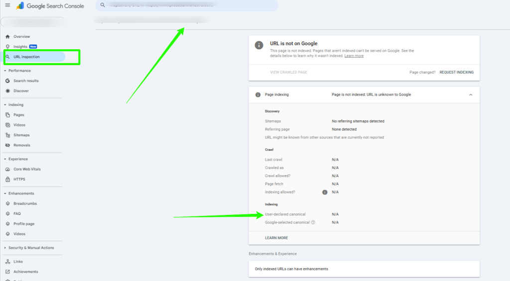
Task: Open the hamburger main menu
Action: click(7, 5)
